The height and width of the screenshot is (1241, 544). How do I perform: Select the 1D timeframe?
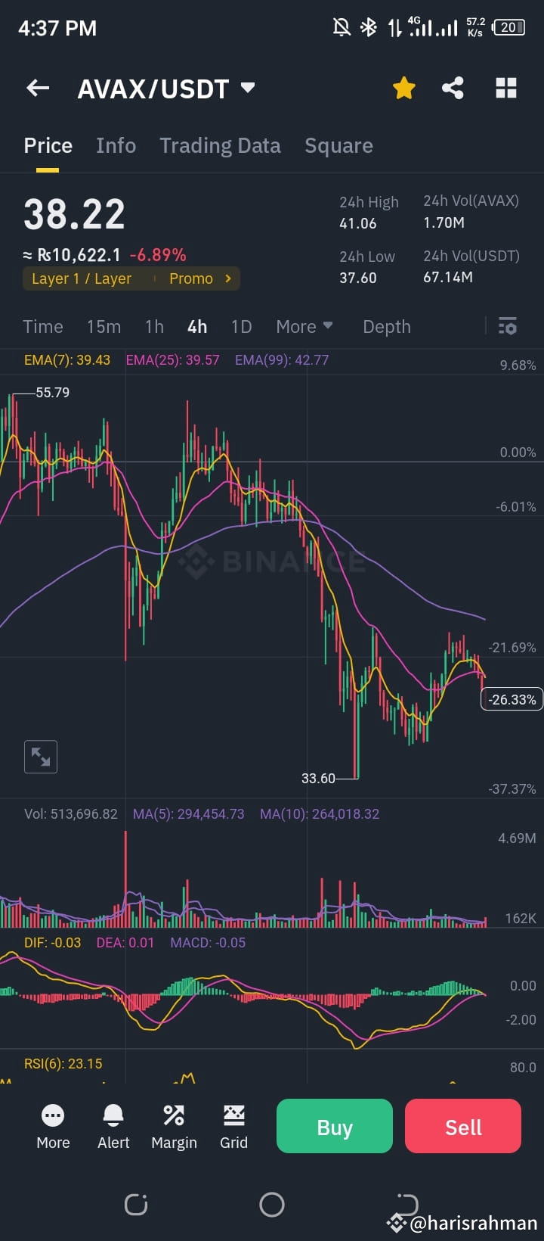coord(241,326)
